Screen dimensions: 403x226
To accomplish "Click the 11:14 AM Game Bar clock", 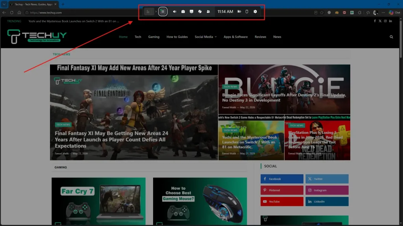I will tap(225, 11).
